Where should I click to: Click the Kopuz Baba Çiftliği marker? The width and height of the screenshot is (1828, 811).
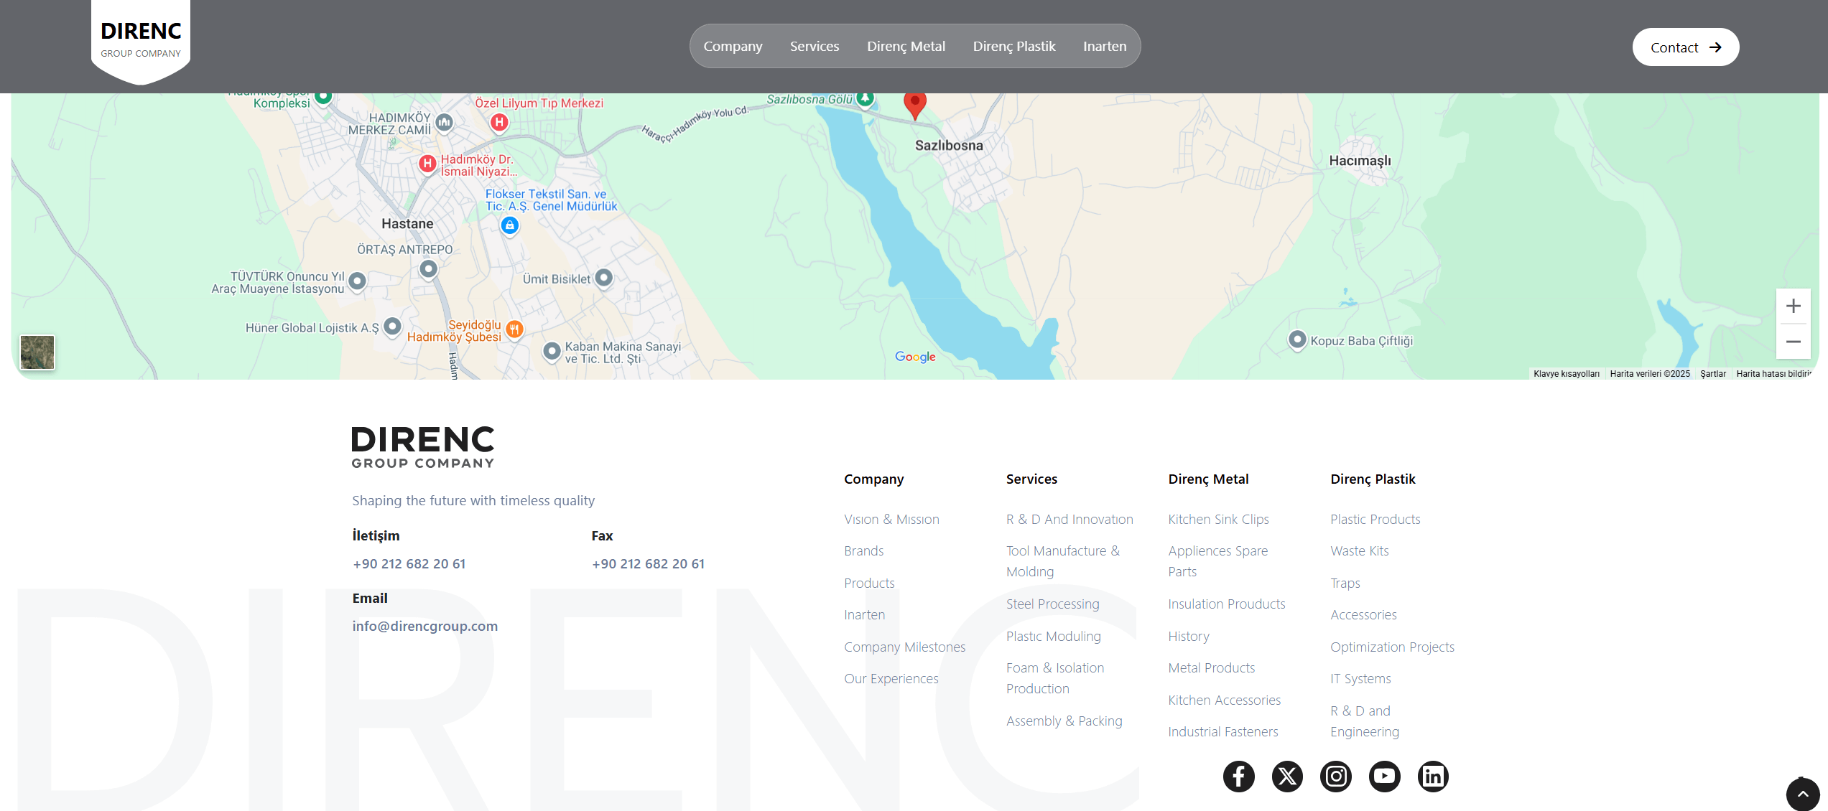pos(1297,339)
